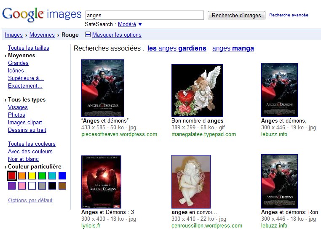
Task: Pick the brown color swatch
Action: 62,186
